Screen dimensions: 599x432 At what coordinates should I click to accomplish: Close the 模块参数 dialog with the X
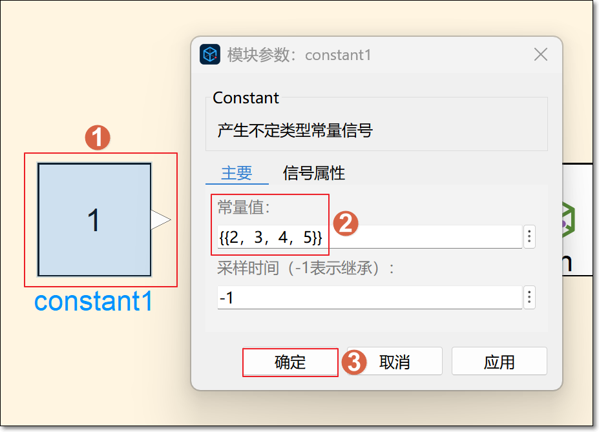point(540,54)
